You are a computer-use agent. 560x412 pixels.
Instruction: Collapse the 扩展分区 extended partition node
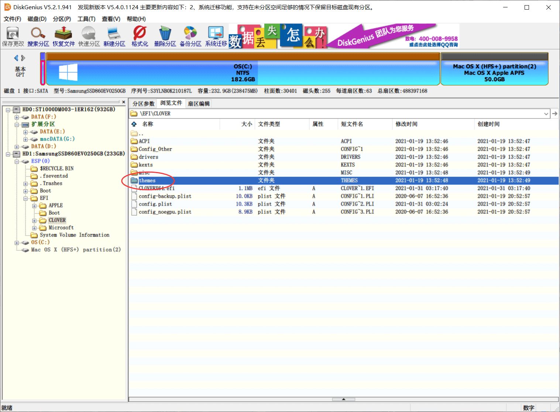pos(17,124)
